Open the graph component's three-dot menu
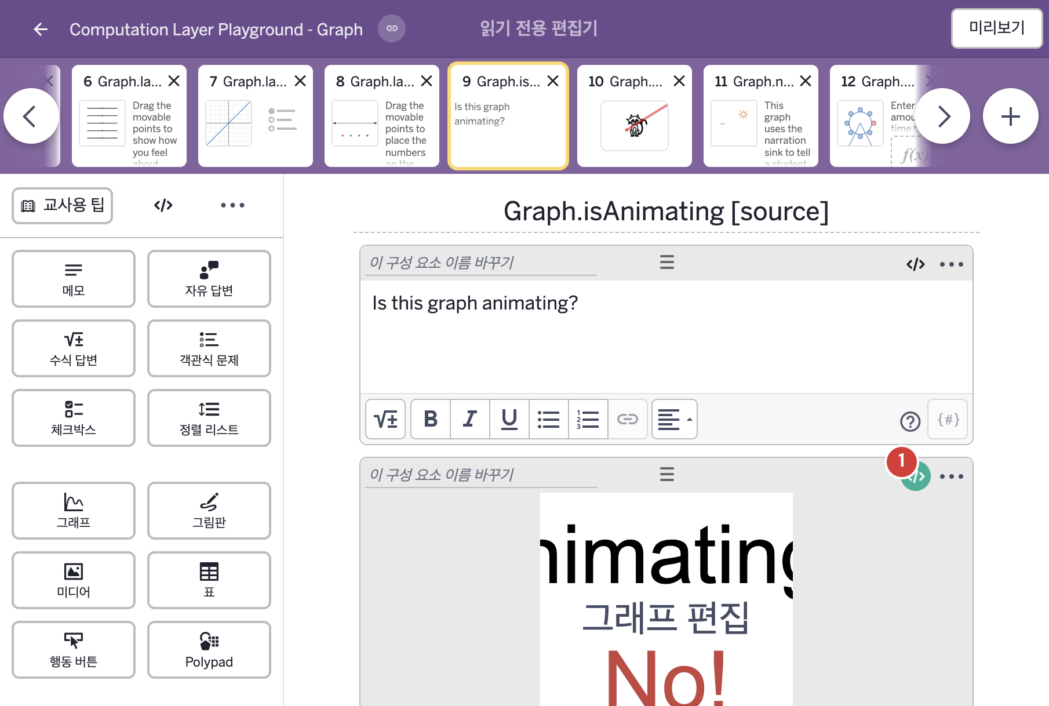1049x706 pixels. pyautogui.click(x=952, y=476)
